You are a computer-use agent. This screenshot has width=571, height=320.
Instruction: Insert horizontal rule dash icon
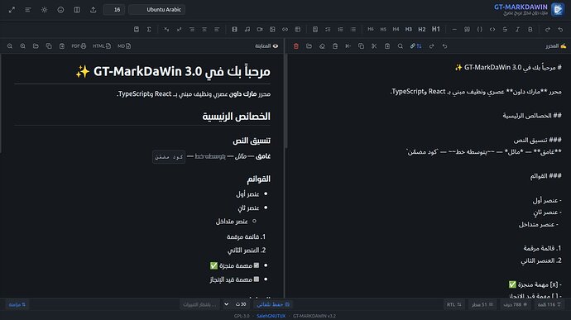[x=454, y=29]
